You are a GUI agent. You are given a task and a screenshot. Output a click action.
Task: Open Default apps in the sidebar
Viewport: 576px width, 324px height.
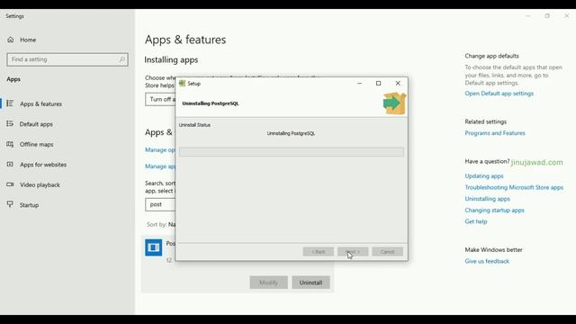(36, 124)
